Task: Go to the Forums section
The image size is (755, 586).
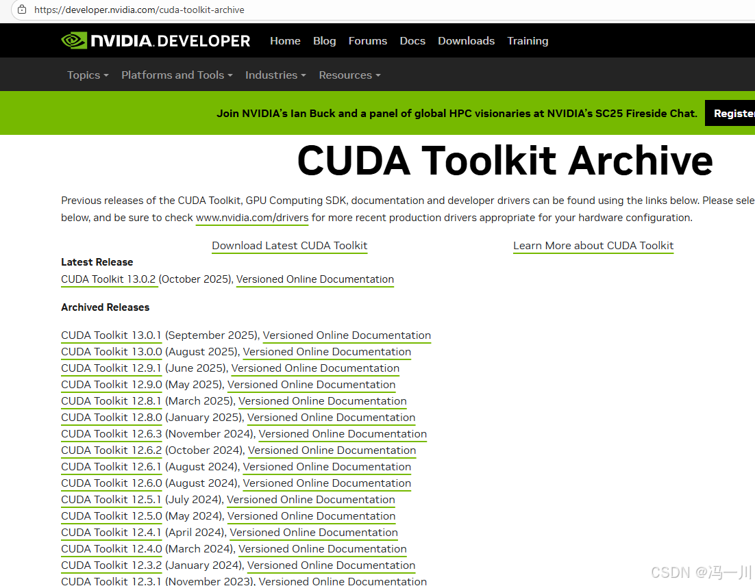Action: [x=368, y=40]
